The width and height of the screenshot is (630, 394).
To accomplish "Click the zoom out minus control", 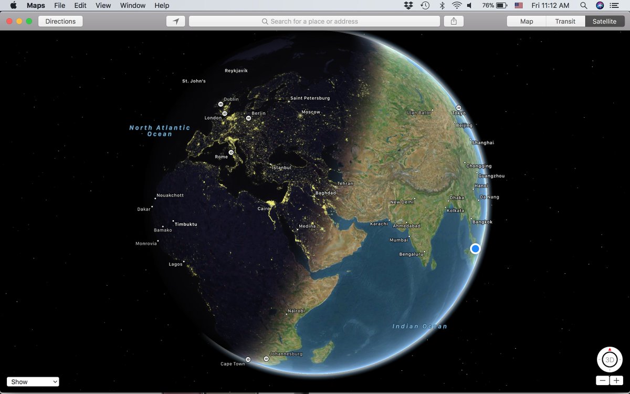I will [602, 379].
